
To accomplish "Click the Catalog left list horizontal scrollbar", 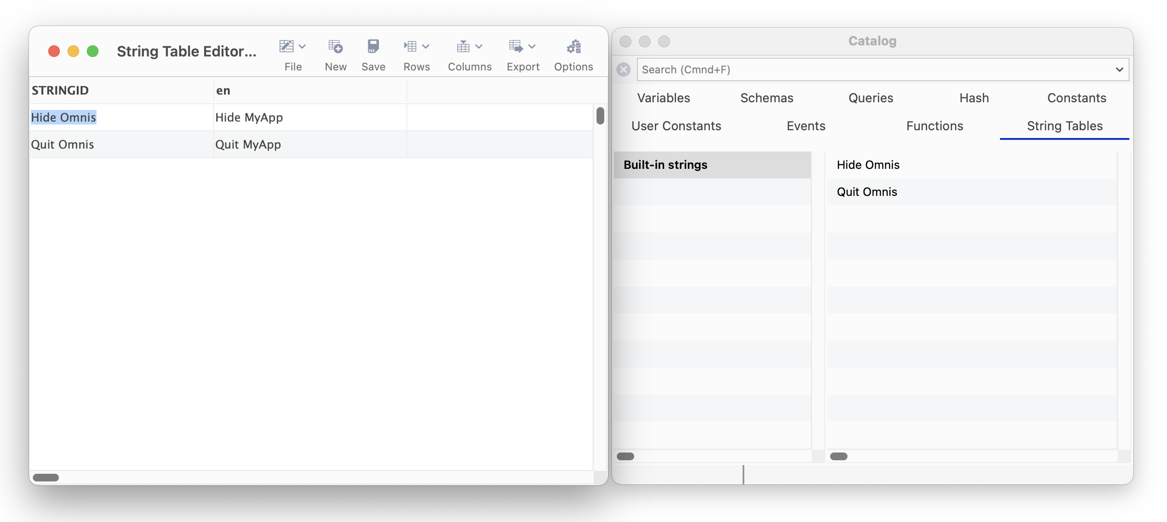I will 625,456.
